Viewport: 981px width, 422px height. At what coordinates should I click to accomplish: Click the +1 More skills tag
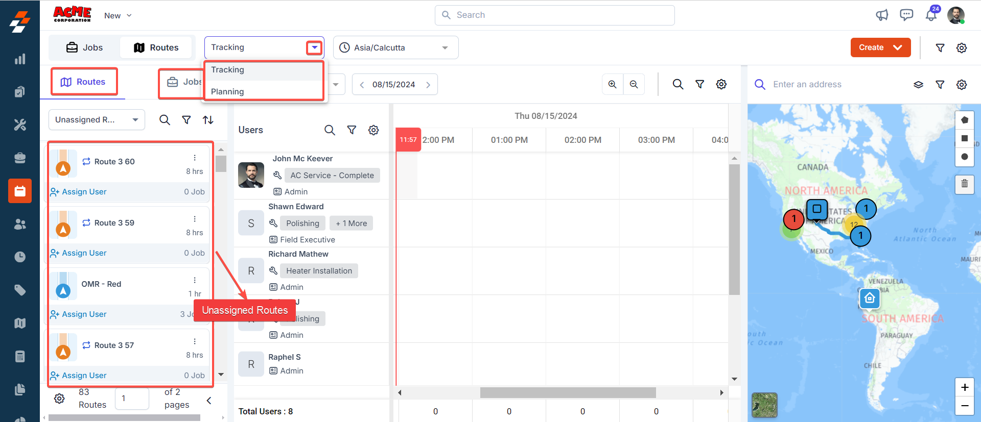[351, 224]
